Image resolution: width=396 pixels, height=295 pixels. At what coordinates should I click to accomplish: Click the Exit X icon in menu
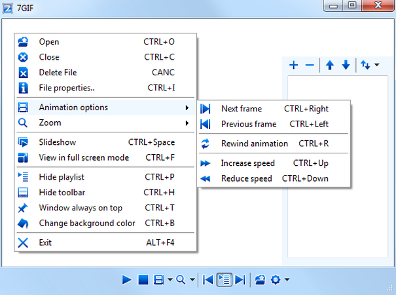click(23, 243)
